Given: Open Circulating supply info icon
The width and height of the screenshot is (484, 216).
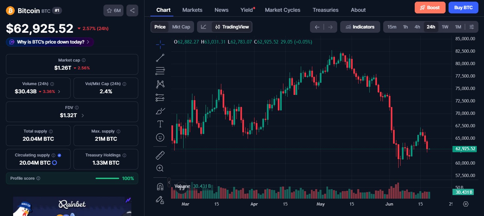Looking at the screenshot, I should tap(54, 155).
